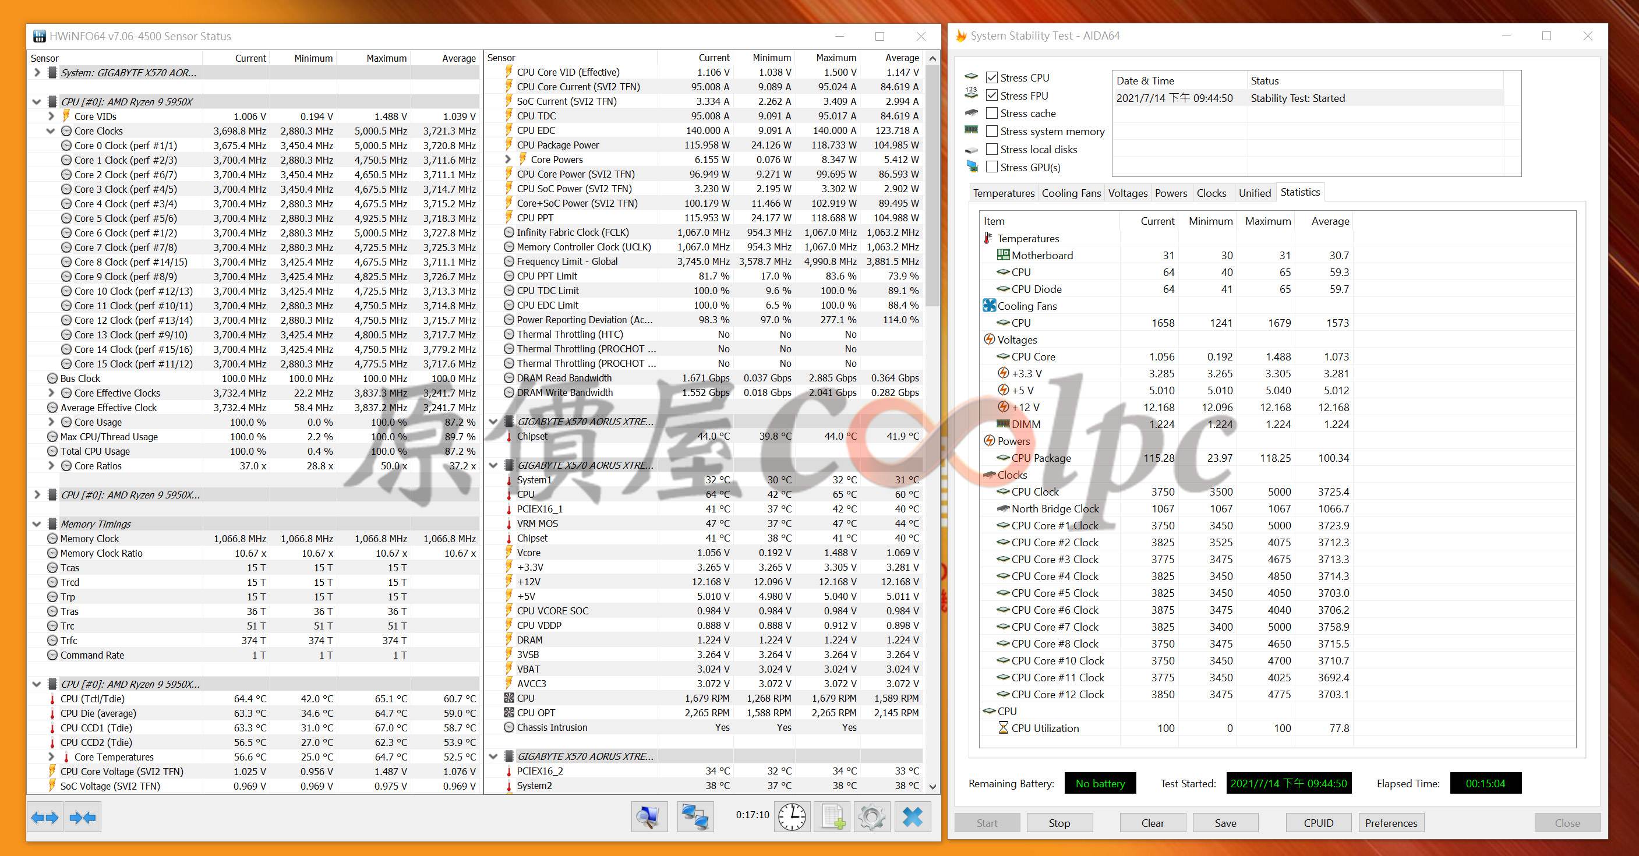Image resolution: width=1639 pixels, height=856 pixels.
Task: Click HWiNFO shrink columns inward-arrows button
Action: pos(83,817)
